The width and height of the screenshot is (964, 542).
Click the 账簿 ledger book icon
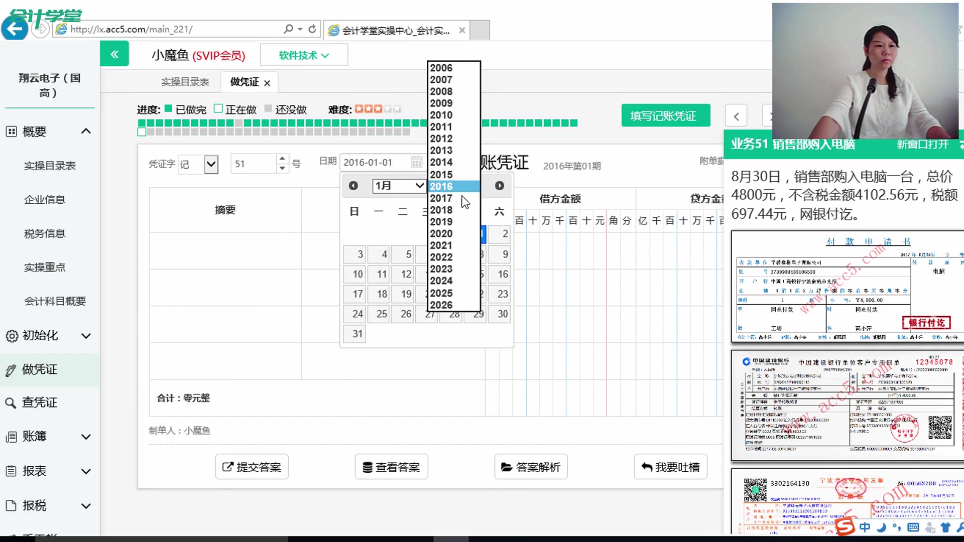12,437
